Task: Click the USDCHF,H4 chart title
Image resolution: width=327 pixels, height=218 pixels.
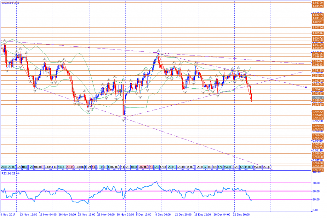Action: [x=10, y=3]
